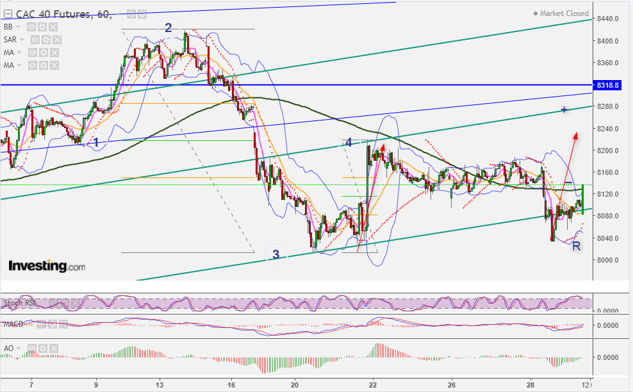
Task: Open MACD indicator settings gear
Action: [x=53, y=324]
